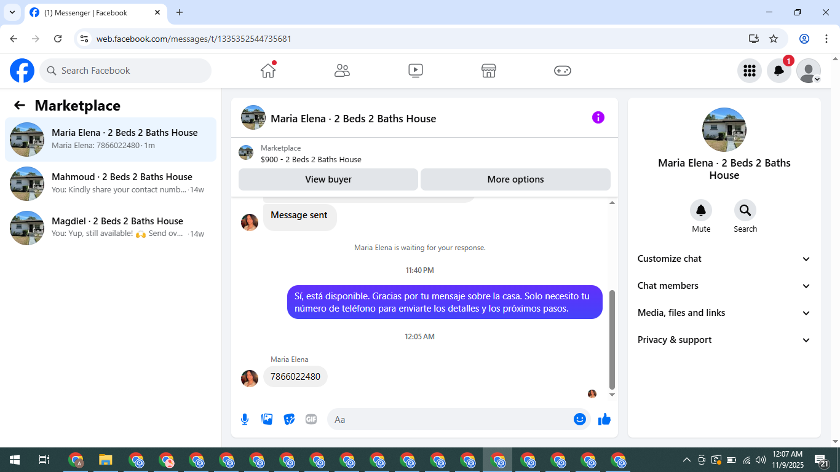Image resolution: width=840 pixels, height=472 pixels.
Task: Click Maria Elena chat header title
Action: coord(353,119)
